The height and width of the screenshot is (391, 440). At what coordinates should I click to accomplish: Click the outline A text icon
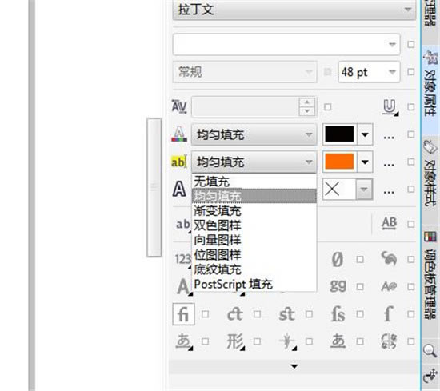(x=179, y=189)
